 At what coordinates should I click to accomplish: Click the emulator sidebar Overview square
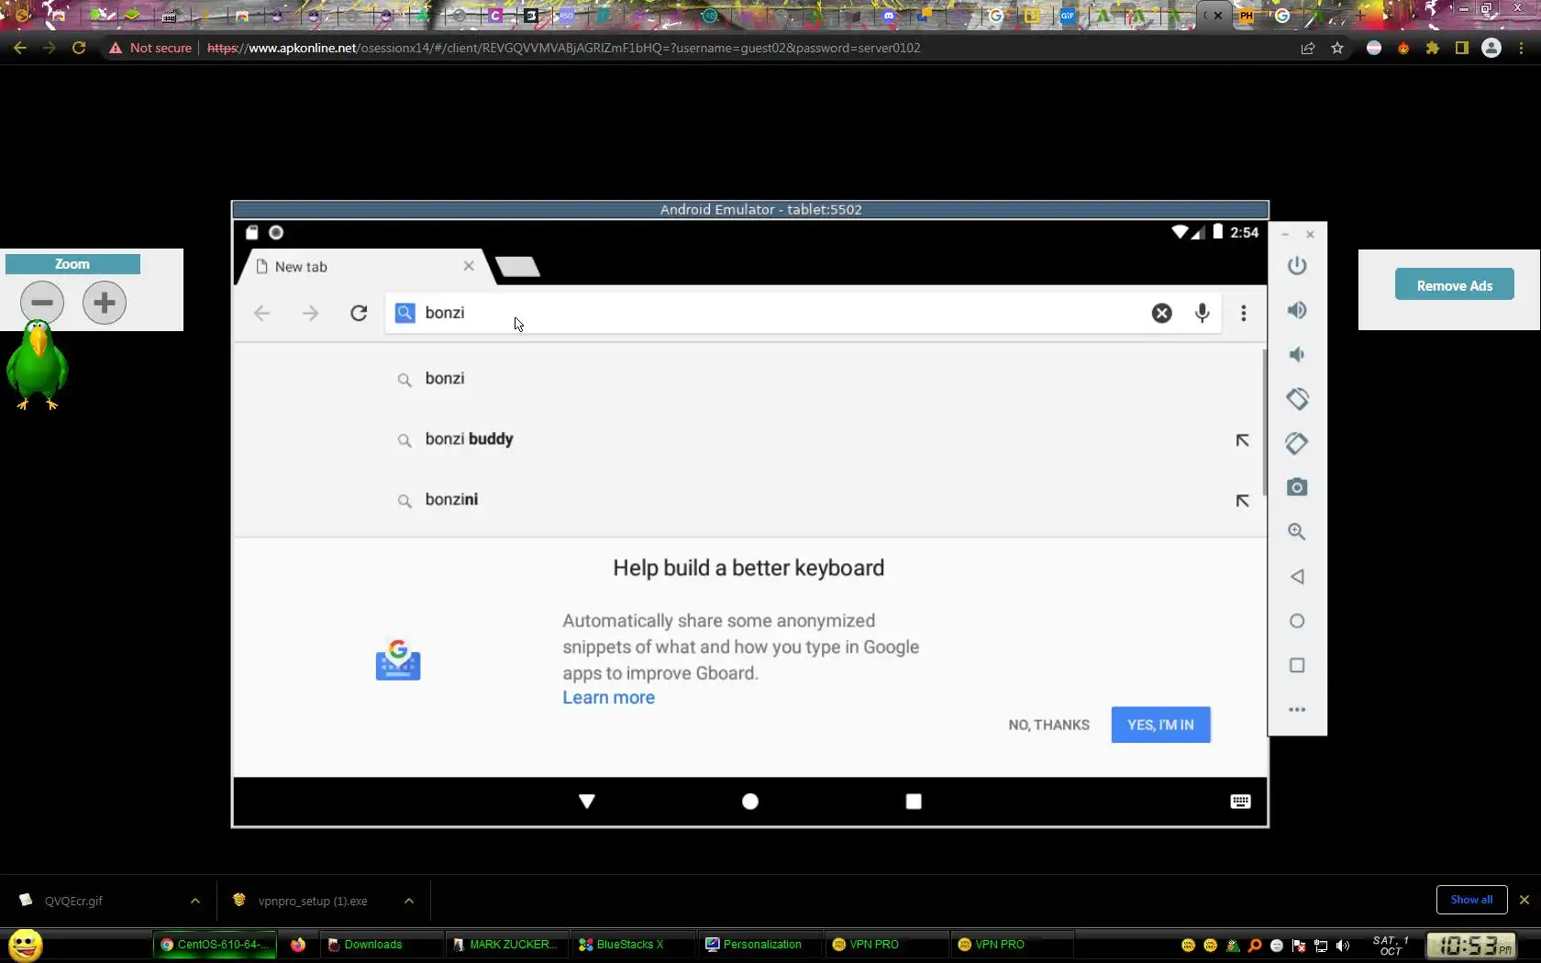tap(1296, 665)
